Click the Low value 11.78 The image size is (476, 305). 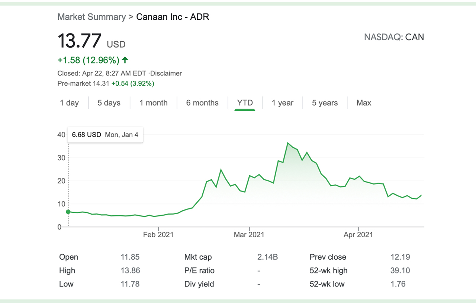(x=130, y=284)
